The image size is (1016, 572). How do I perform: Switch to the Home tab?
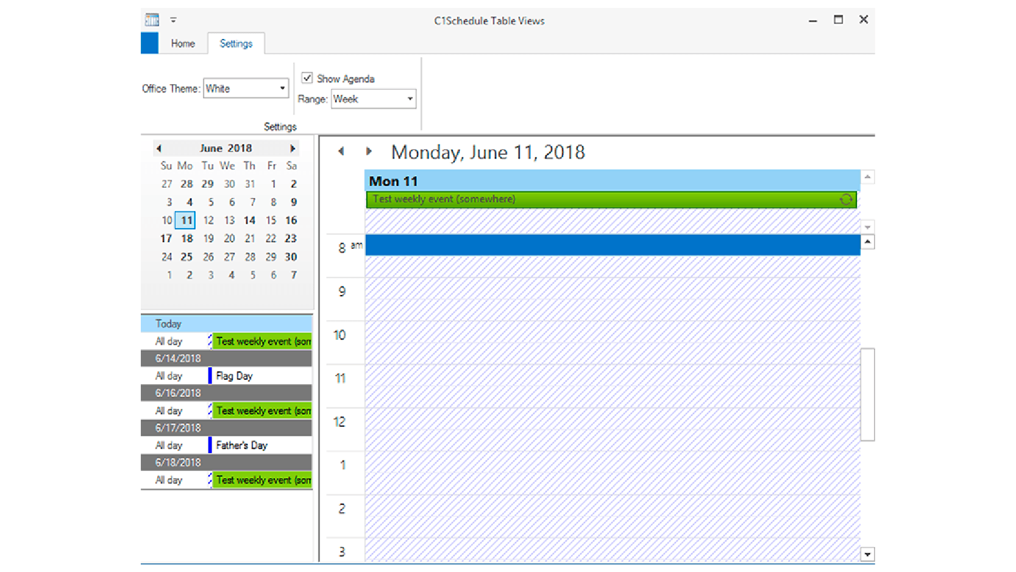pyautogui.click(x=183, y=43)
